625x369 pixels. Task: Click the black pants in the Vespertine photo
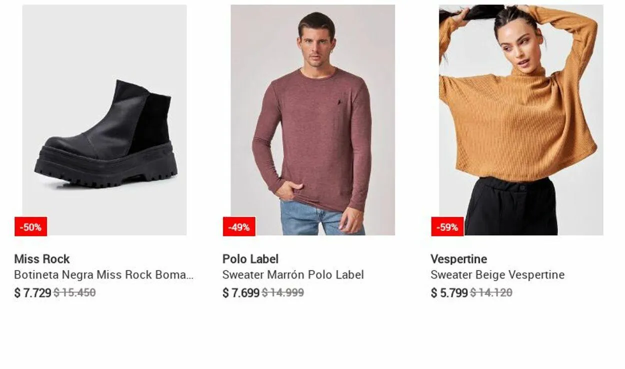511,206
